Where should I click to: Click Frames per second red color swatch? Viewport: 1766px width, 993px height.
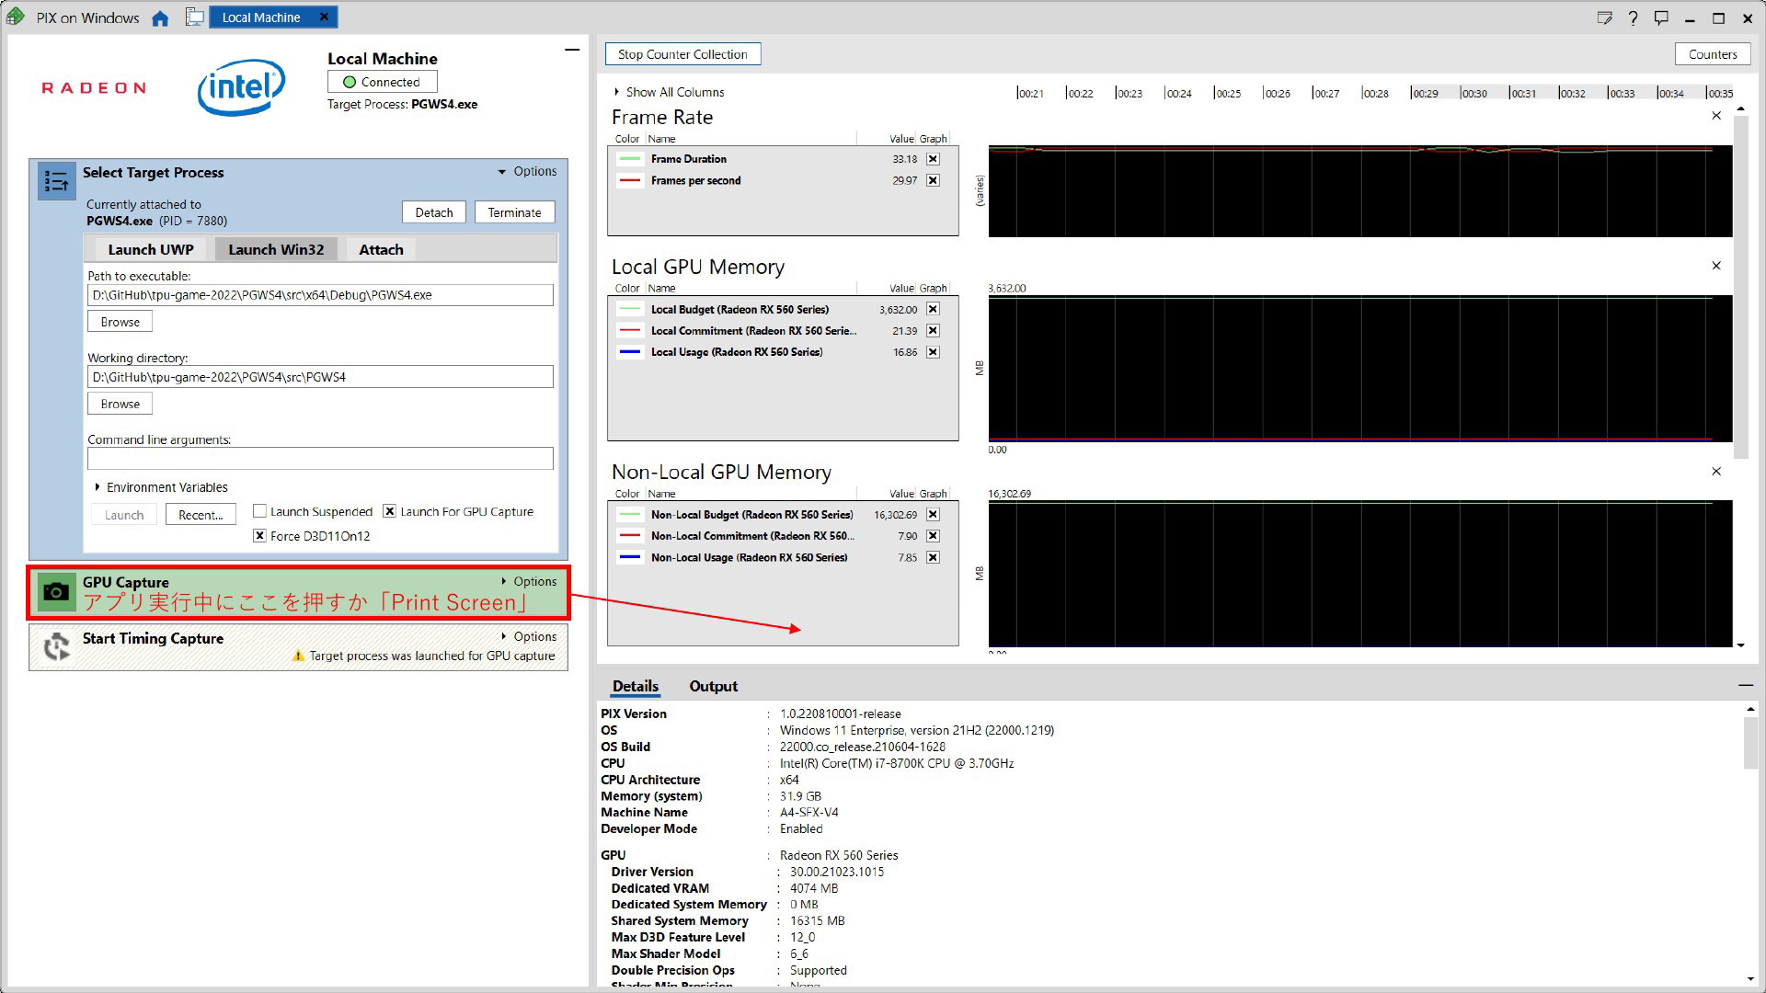[630, 180]
